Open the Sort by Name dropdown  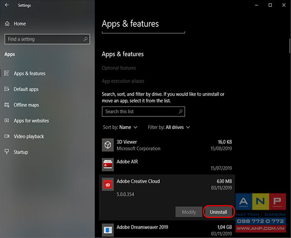pyautogui.click(x=120, y=127)
